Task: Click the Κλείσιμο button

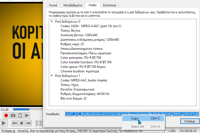Action: pos(190,121)
